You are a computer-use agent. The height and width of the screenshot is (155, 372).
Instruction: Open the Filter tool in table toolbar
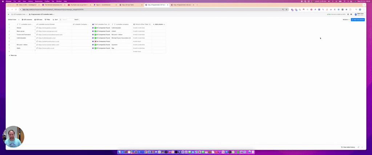47,20
